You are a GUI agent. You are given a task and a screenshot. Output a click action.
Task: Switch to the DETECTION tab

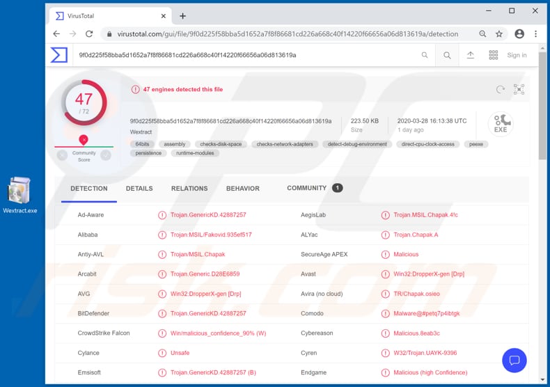click(88, 189)
